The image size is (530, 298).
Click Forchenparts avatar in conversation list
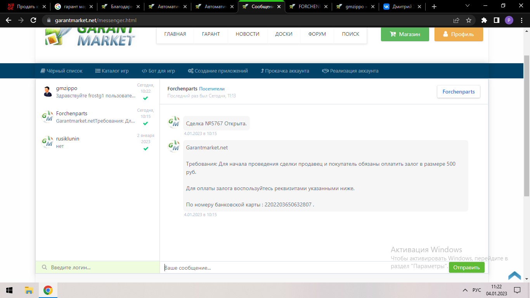[x=47, y=117]
